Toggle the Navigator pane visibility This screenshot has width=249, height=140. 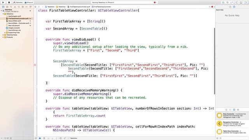click(x=237, y=3)
